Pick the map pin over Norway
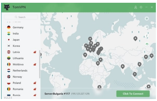 coord(90,39)
